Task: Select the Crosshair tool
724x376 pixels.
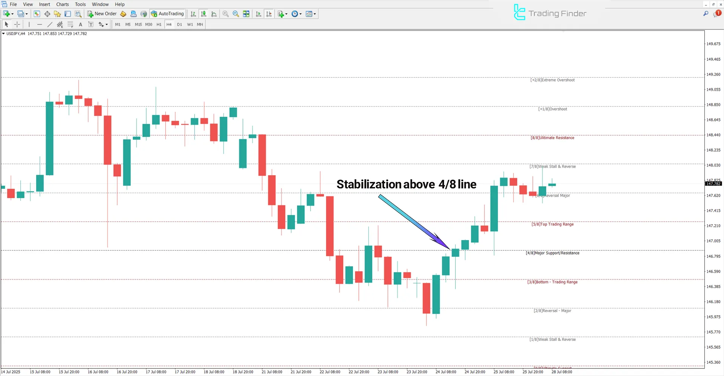Action: point(17,24)
